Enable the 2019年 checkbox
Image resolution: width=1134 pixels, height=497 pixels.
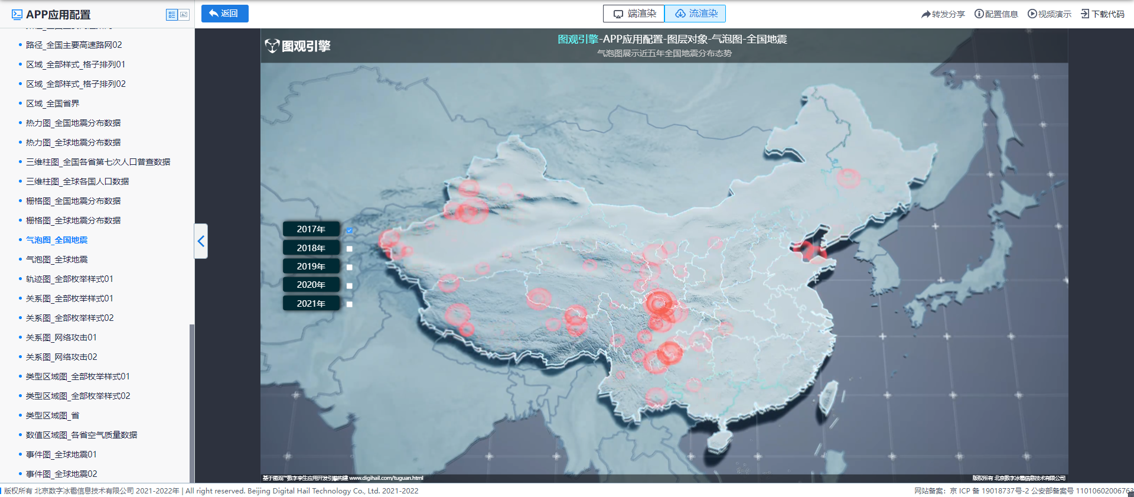[x=350, y=267]
